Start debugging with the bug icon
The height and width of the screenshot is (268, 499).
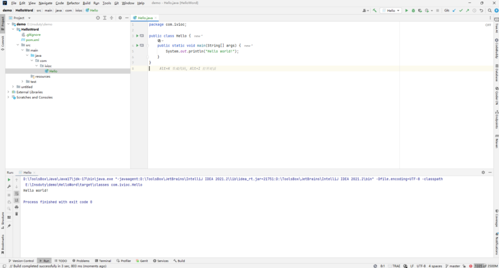pos(413,10)
